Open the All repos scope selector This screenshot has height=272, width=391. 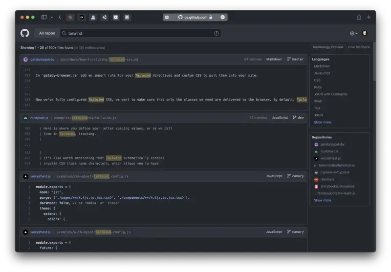click(x=47, y=33)
